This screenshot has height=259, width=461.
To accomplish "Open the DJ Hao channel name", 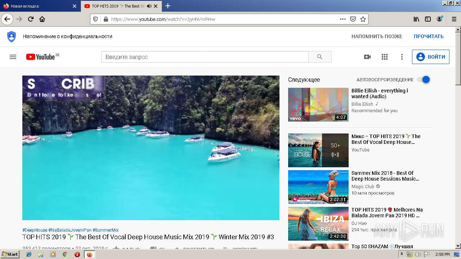I will (x=359, y=223).
